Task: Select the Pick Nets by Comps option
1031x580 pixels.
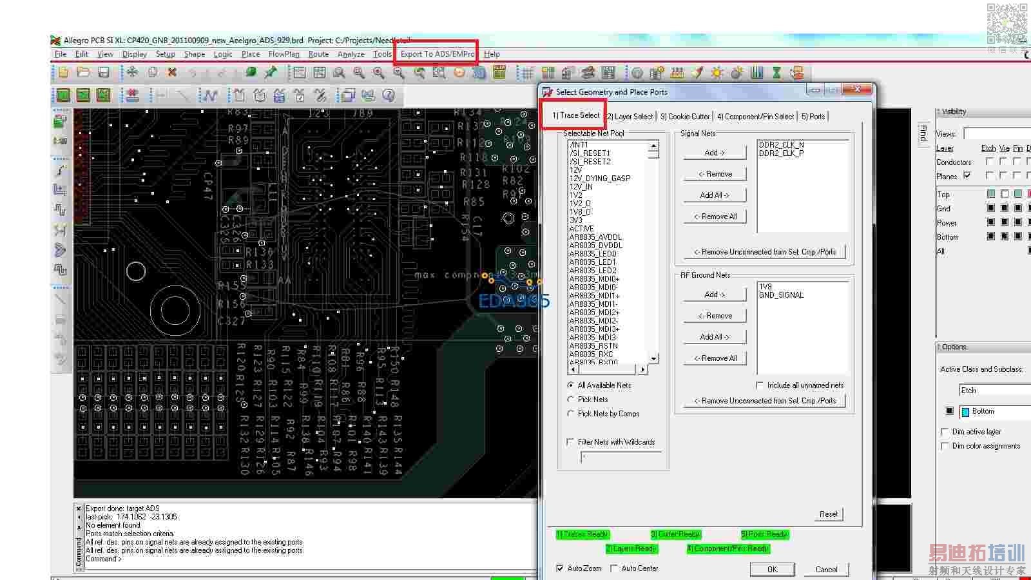Action: point(570,414)
